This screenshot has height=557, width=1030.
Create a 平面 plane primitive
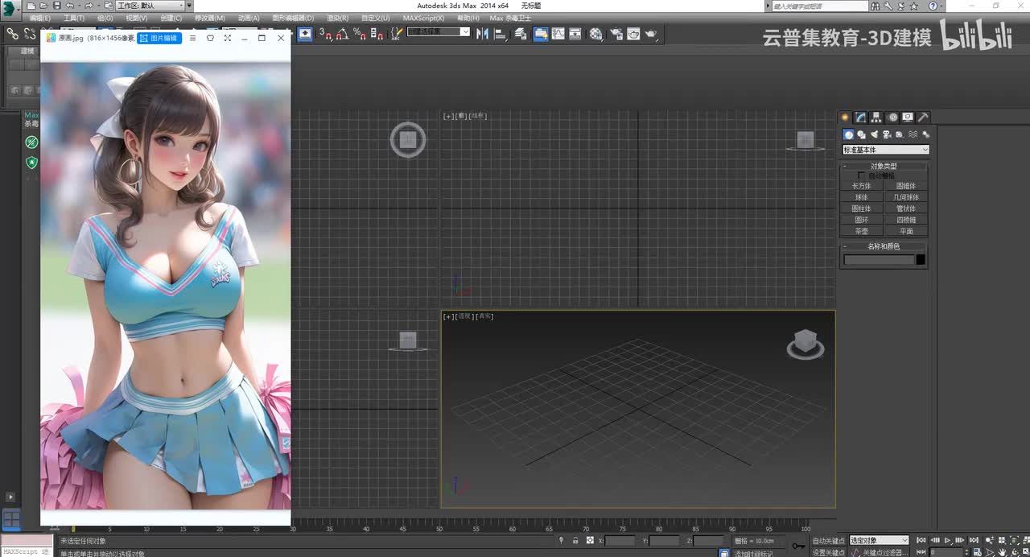point(906,231)
